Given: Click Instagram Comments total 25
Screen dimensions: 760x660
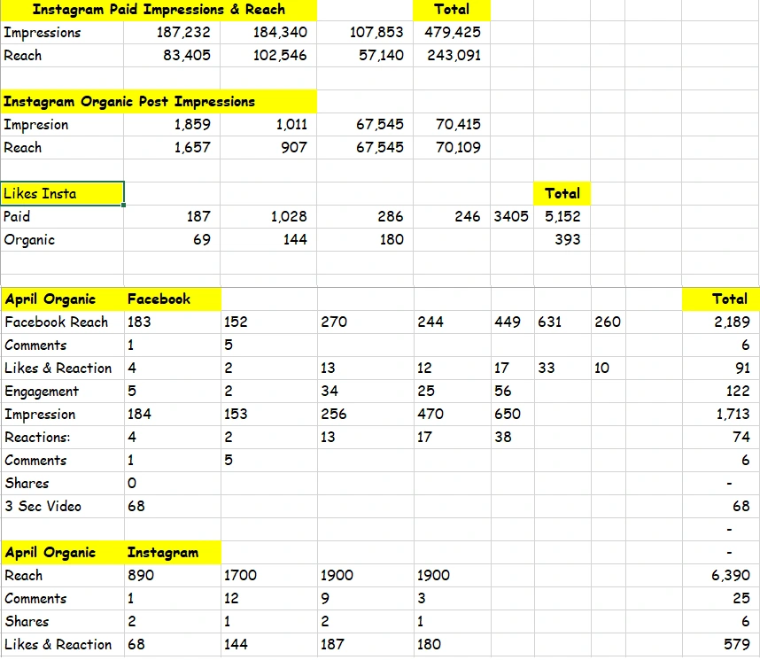Looking at the screenshot, I should [x=720, y=598].
